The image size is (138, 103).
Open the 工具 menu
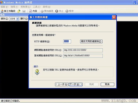(x=37, y=7)
